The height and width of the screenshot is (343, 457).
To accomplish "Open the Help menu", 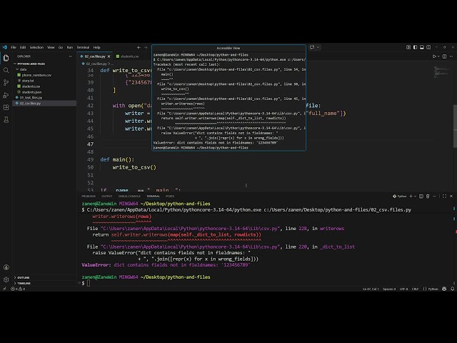I will tap(97, 47).
